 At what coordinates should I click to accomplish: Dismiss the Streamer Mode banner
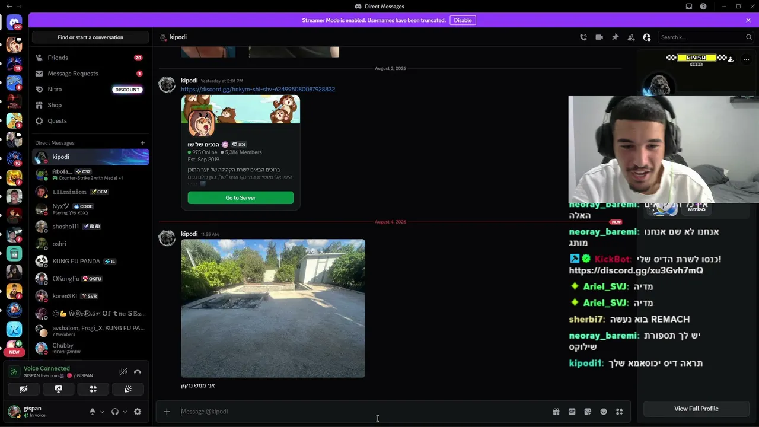(748, 20)
